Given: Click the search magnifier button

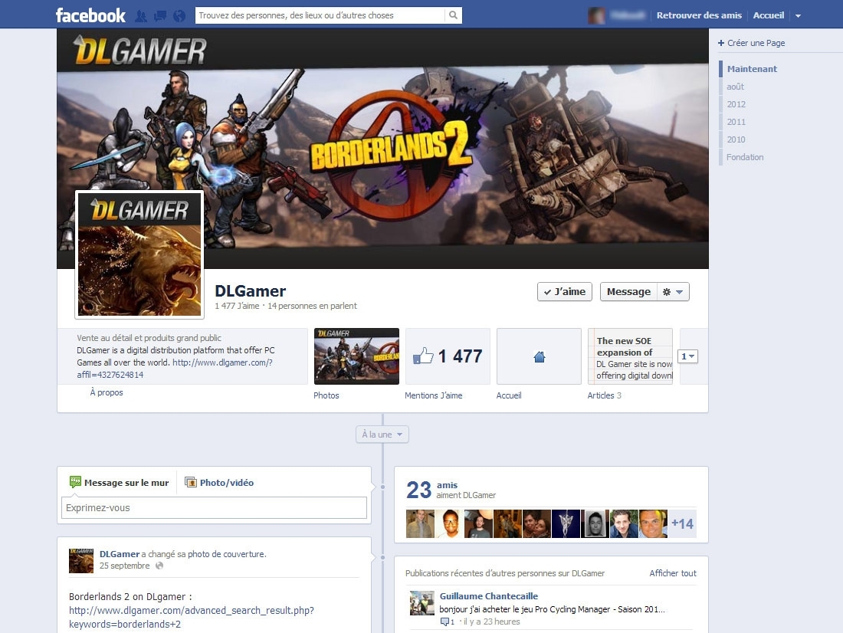Looking at the screenshot, I should (453, 15).
